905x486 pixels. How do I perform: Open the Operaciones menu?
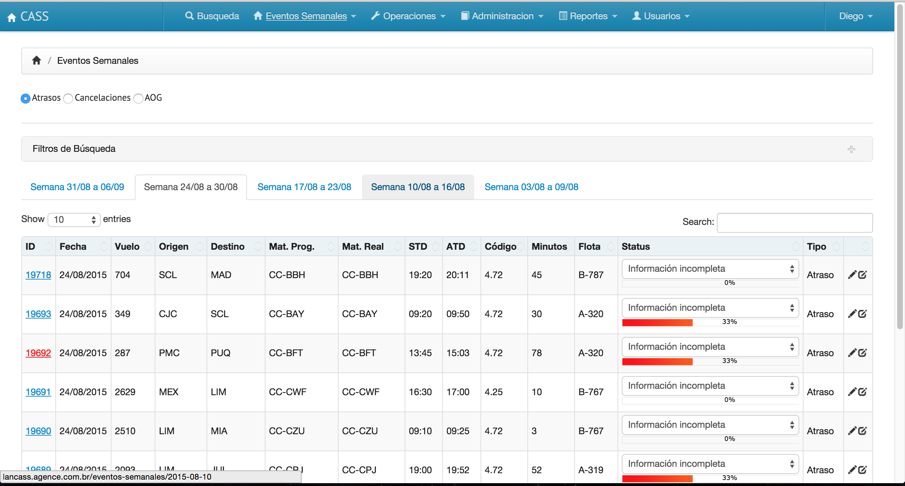click(x=408, y=16)
